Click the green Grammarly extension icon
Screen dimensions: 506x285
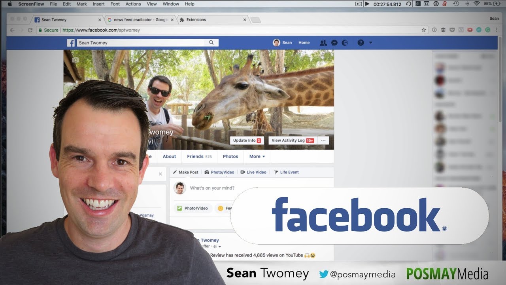pyautogui.click(x=487, y=30)
